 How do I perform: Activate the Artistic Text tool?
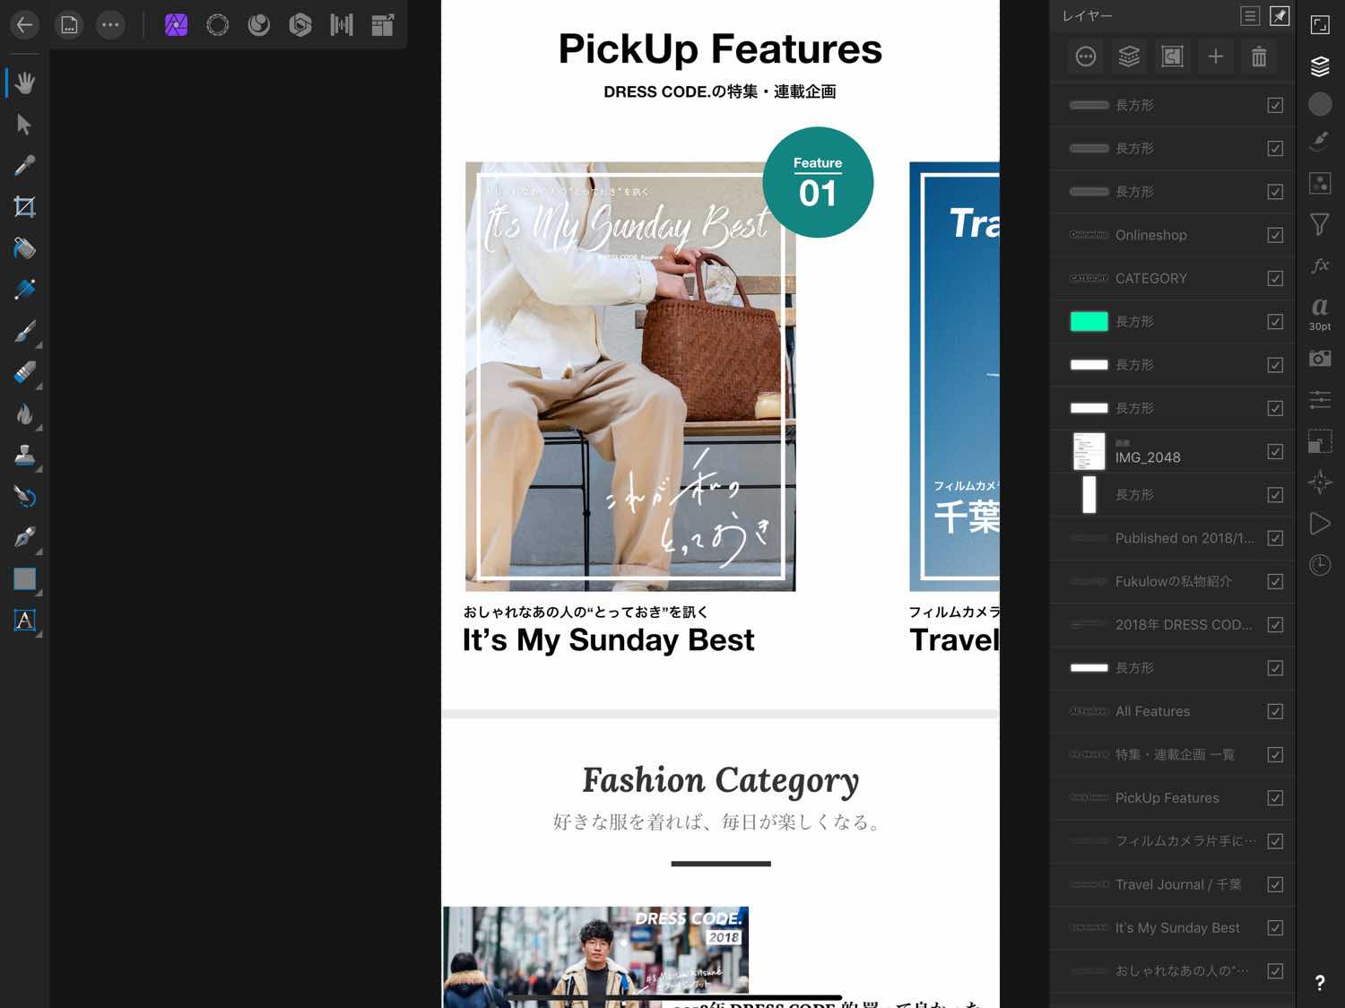[24, 621]
